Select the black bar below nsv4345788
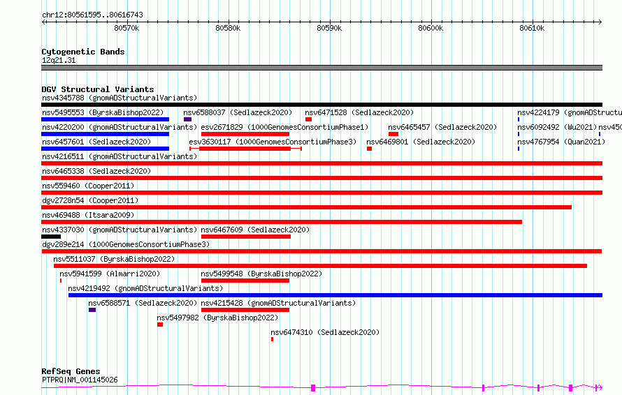Image resolution: width=622 pixels, height=395 pixels. pos(321,105)
